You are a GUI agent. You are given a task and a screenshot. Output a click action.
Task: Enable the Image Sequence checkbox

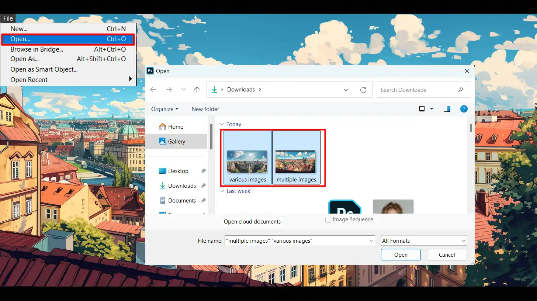pyautogui.click(x=328, y=220)
